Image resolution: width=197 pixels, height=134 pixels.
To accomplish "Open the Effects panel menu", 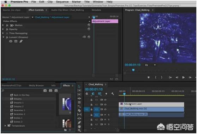I will pos(73,86).
